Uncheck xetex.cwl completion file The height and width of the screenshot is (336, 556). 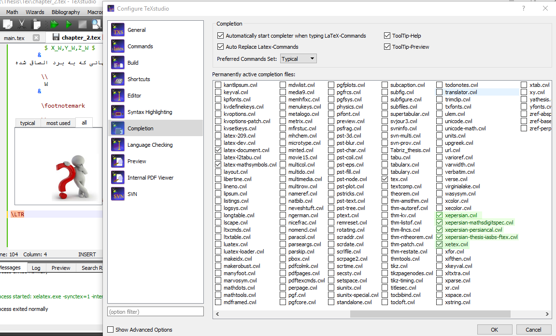(439, 244)
